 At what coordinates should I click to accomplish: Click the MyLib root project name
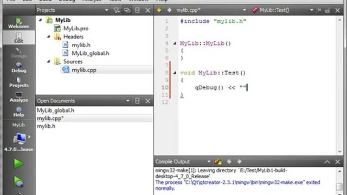[x=63, y=20]
